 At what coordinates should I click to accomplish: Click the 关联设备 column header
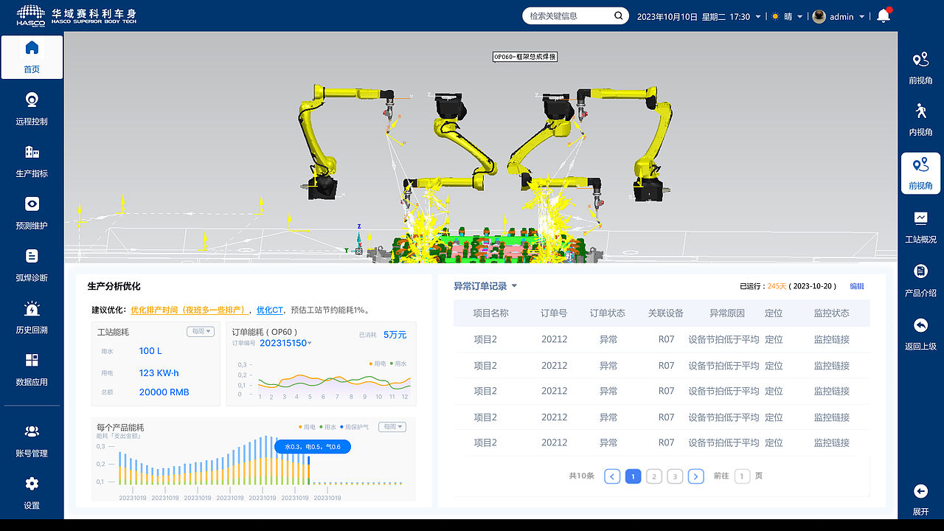(x=666, y=313)
